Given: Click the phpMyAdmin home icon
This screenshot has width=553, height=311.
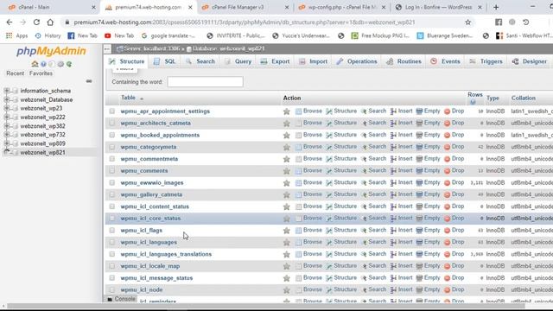Looking at the screenshot, I should tap(35, 64).
